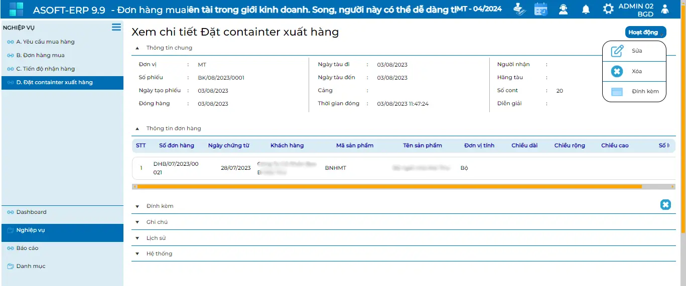
Task: Click the hamburger menu icon in sidebar
Action: (x=116, y=27)
